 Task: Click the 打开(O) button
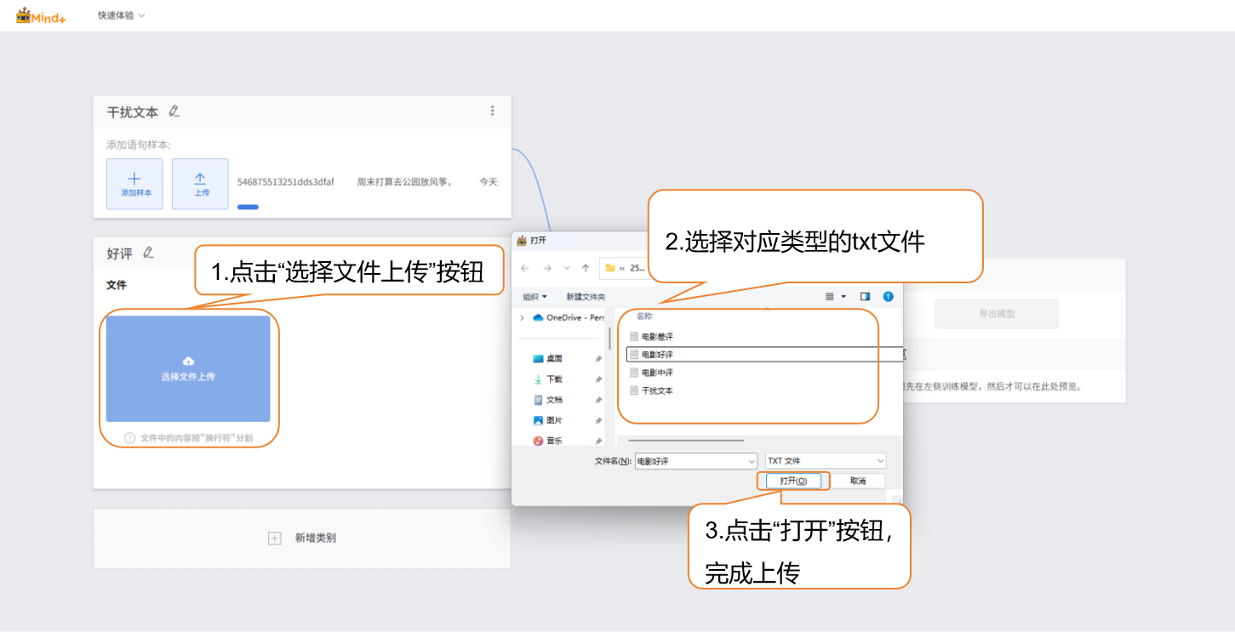tap(792, 481)
